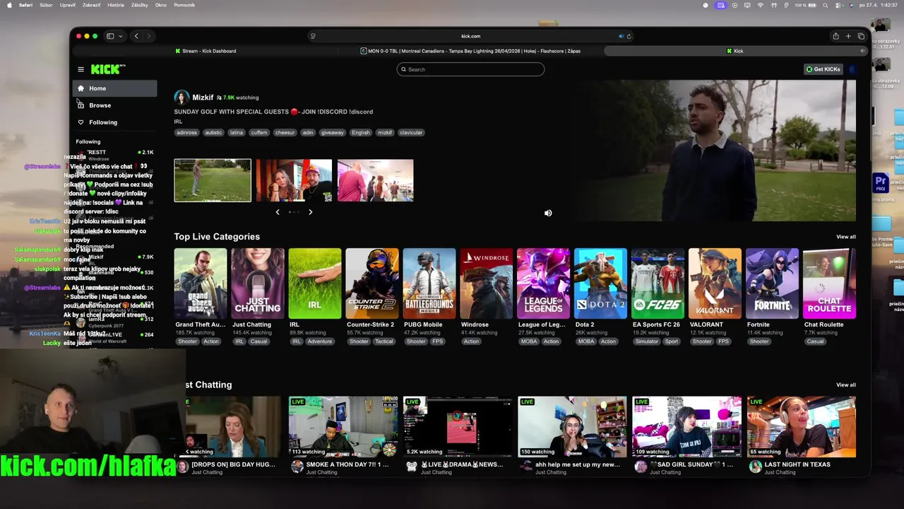Click the English tag
This screenshot has height=509, width=904.
(361, 132)
